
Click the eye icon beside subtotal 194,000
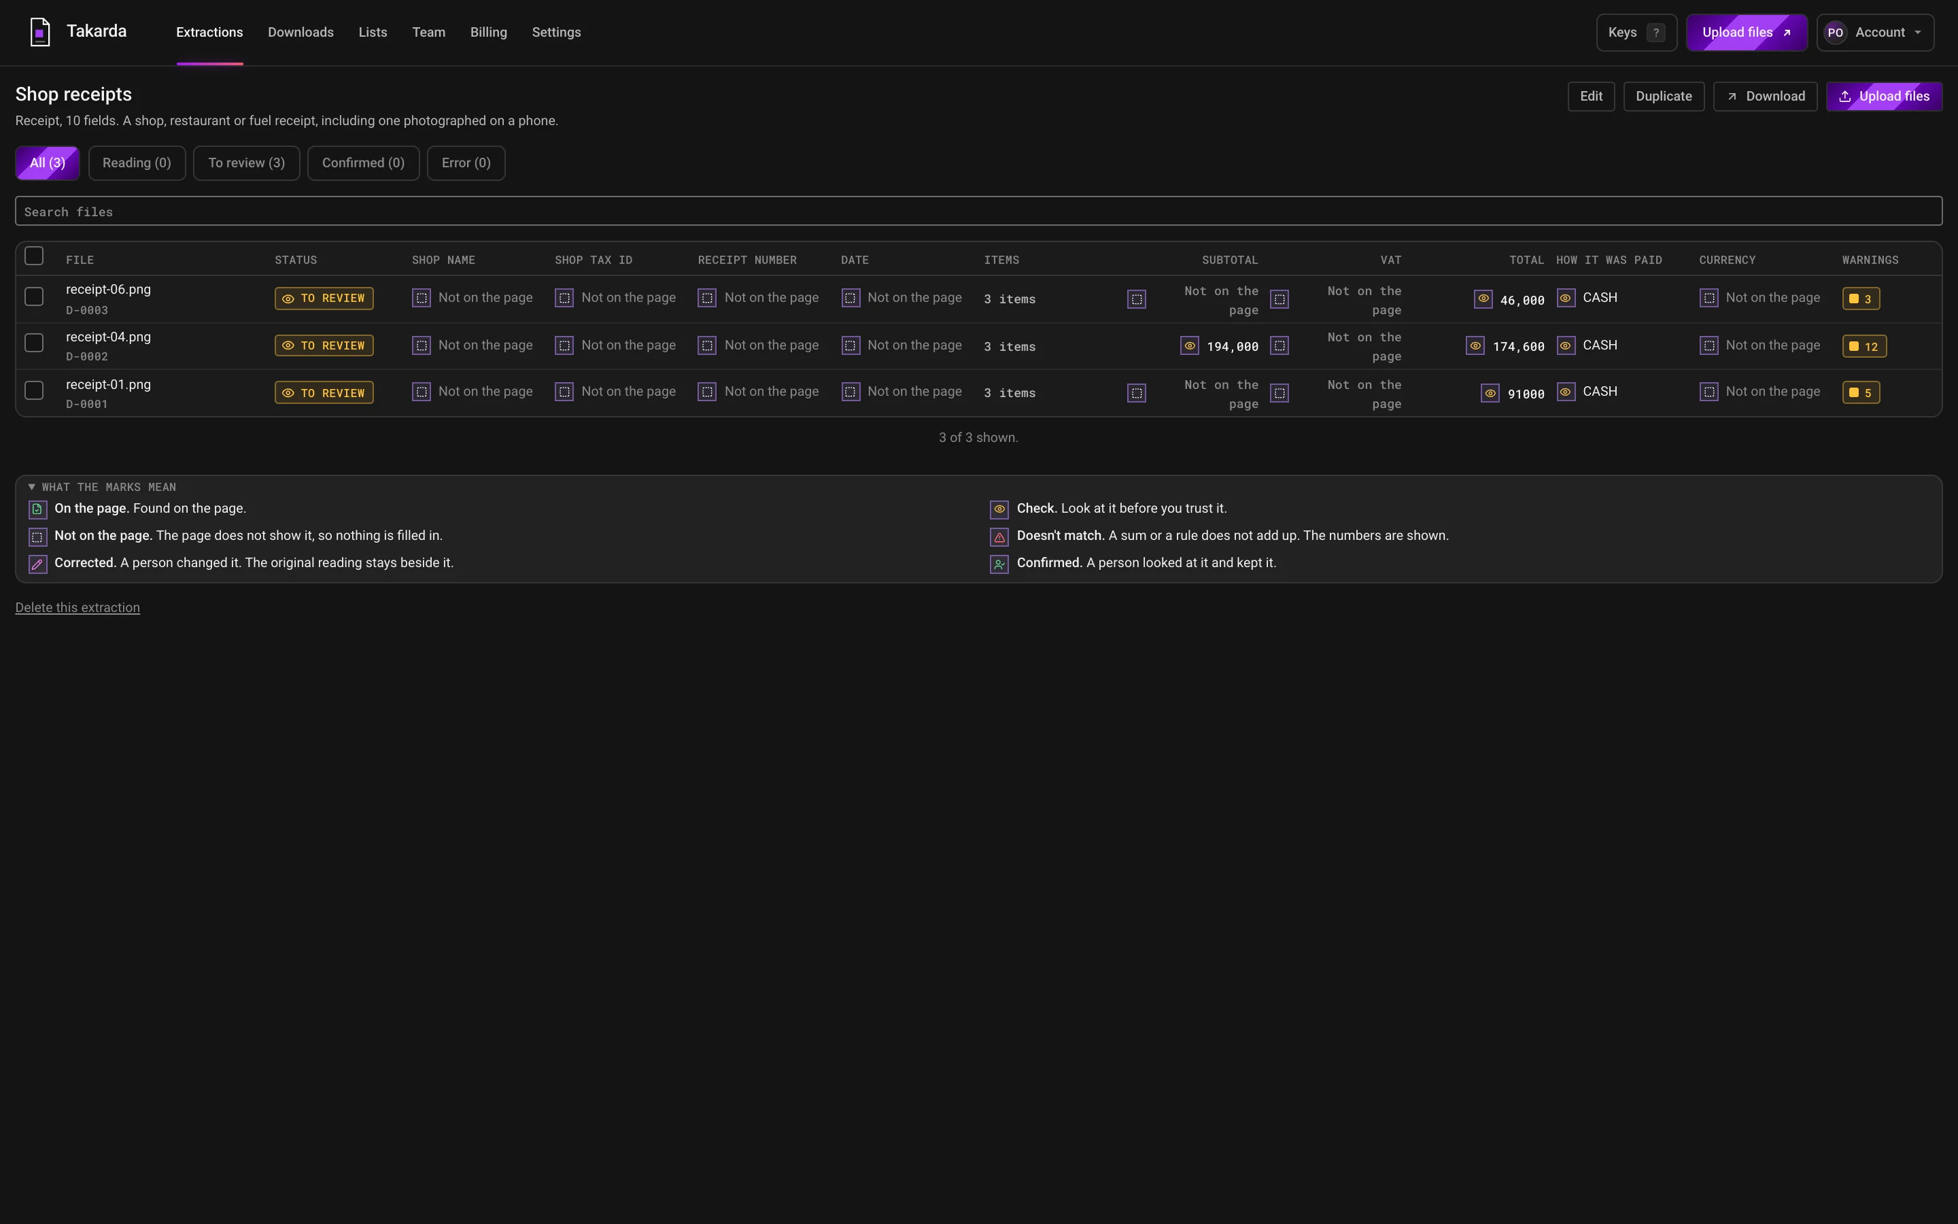pyautogui.click(x=1189, y=345)
